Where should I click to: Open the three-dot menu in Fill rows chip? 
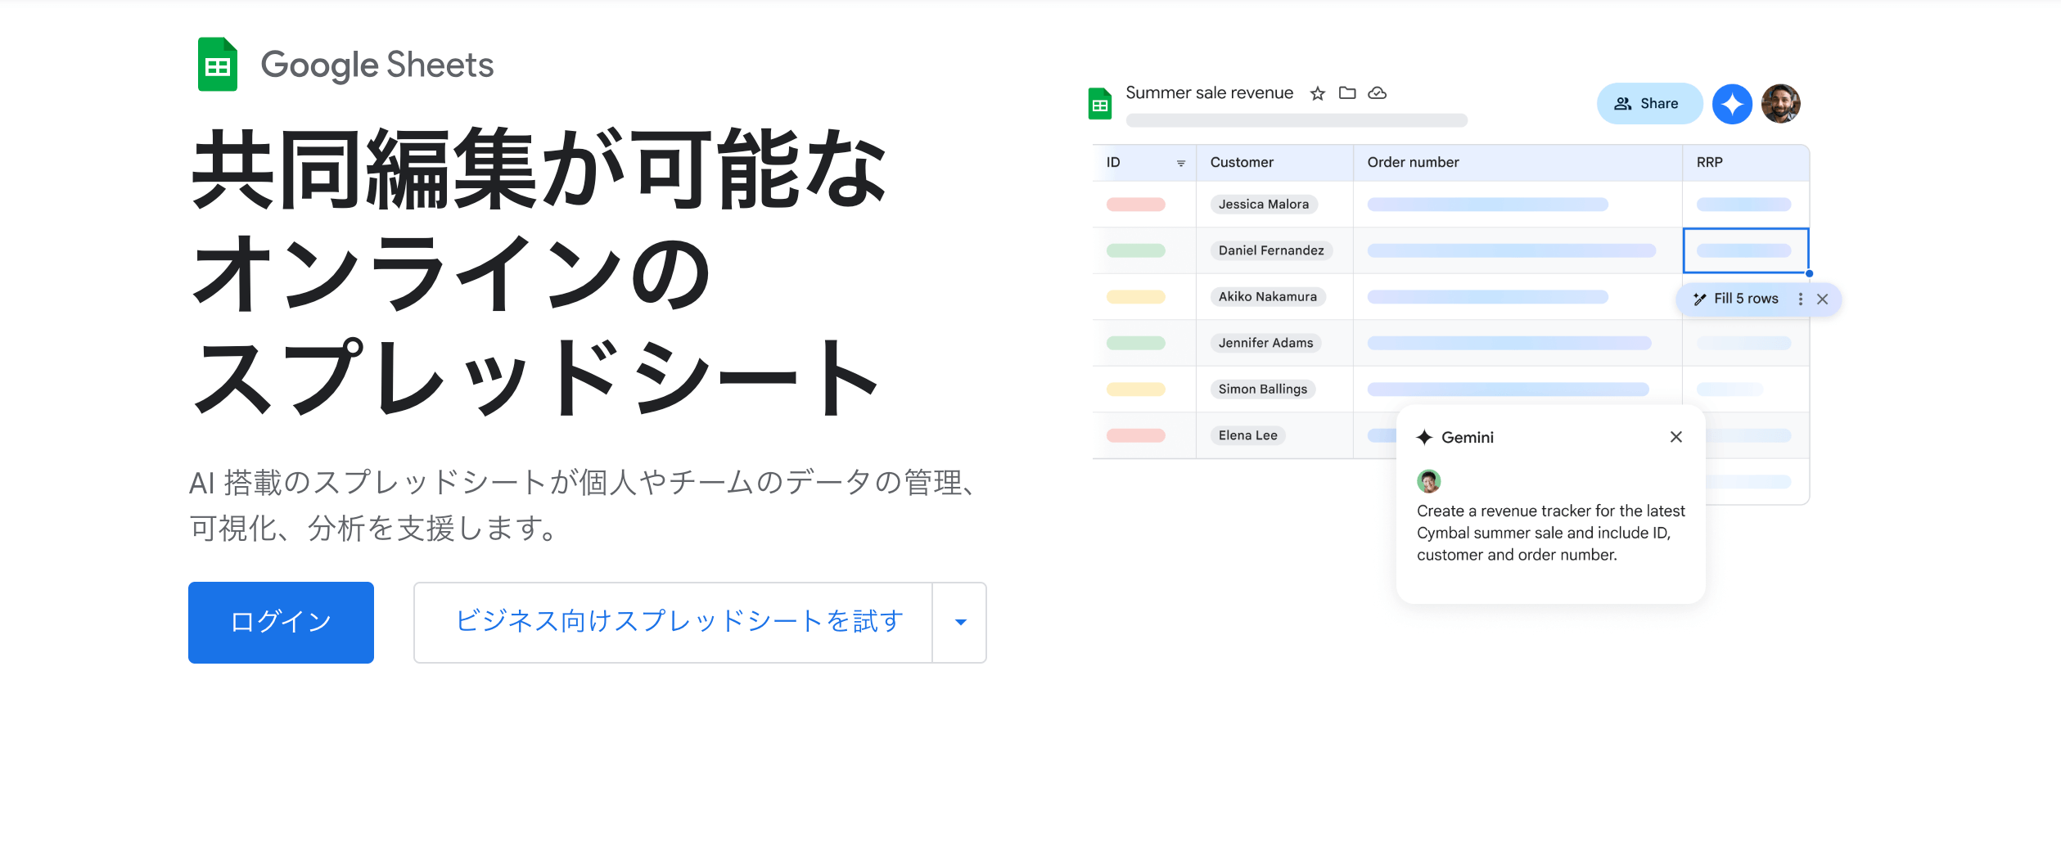click(1800, 299)
